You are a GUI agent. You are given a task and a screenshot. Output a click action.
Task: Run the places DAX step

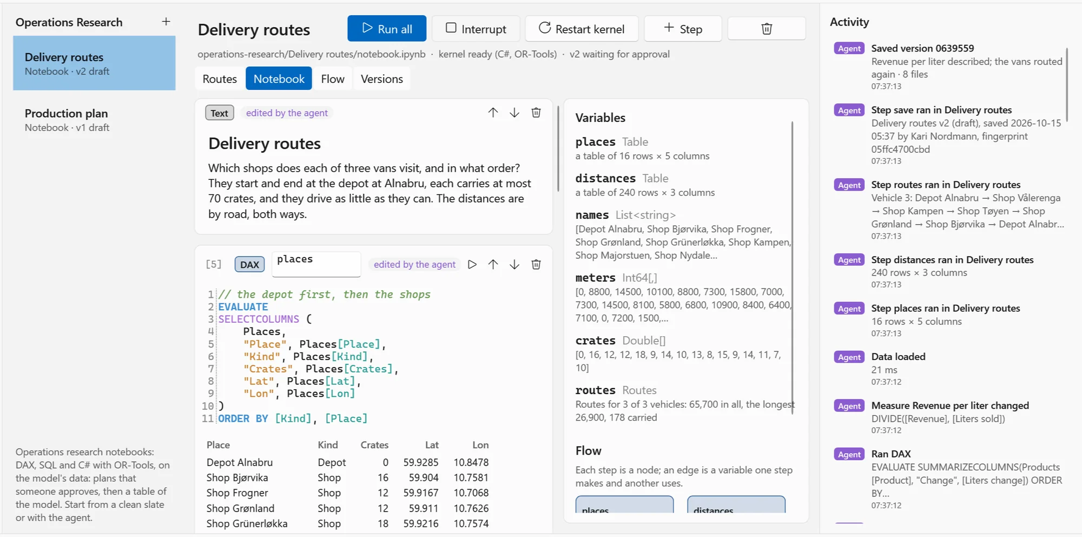472,265
